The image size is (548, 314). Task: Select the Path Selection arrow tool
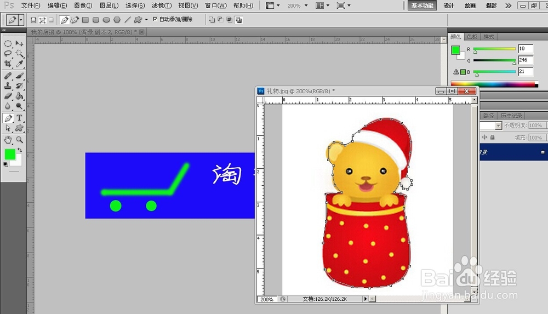click(x=8, y=128)
